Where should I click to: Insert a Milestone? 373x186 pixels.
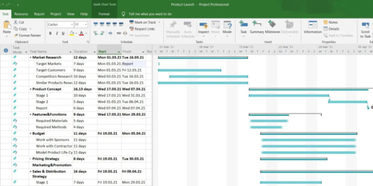(x=272, y=27)
